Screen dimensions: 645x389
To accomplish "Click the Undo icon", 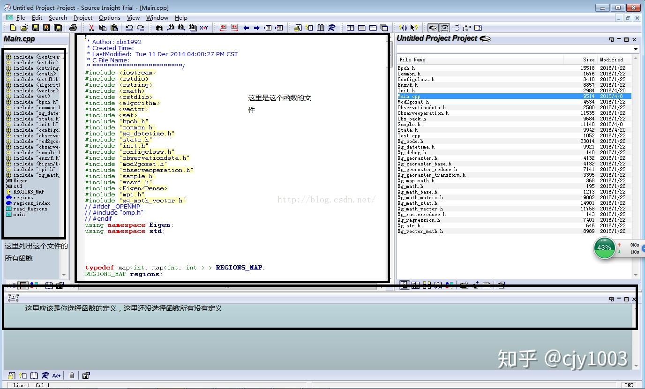I will pos(129,28).
